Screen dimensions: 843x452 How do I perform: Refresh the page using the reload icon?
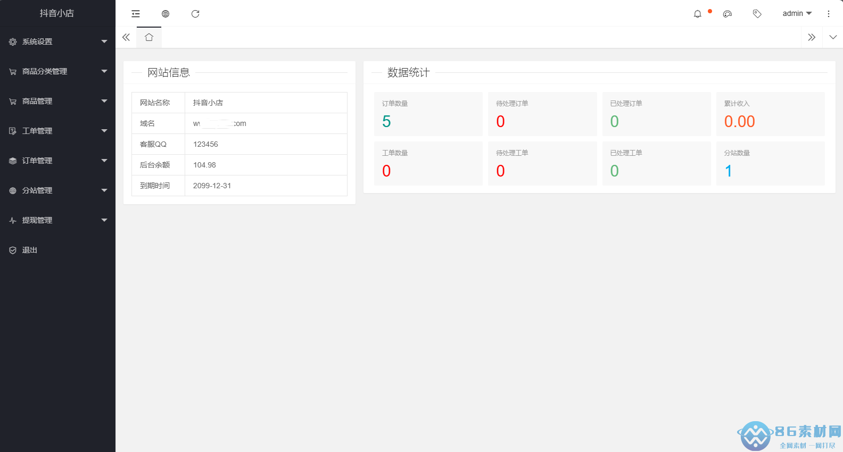[x=195, y=14]
